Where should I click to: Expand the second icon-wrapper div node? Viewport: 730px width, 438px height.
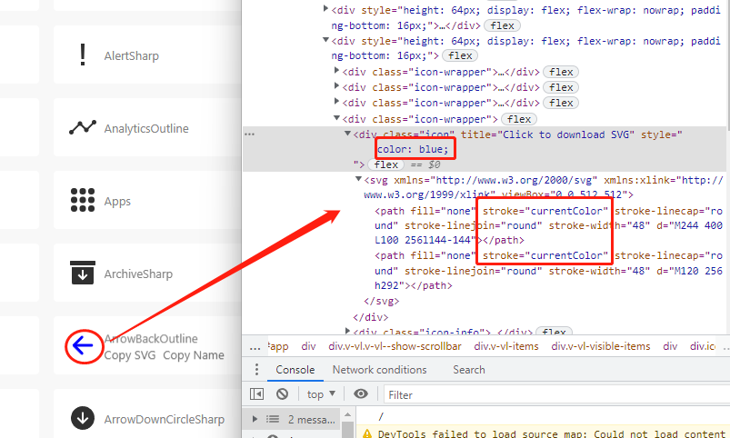point(336,86)
